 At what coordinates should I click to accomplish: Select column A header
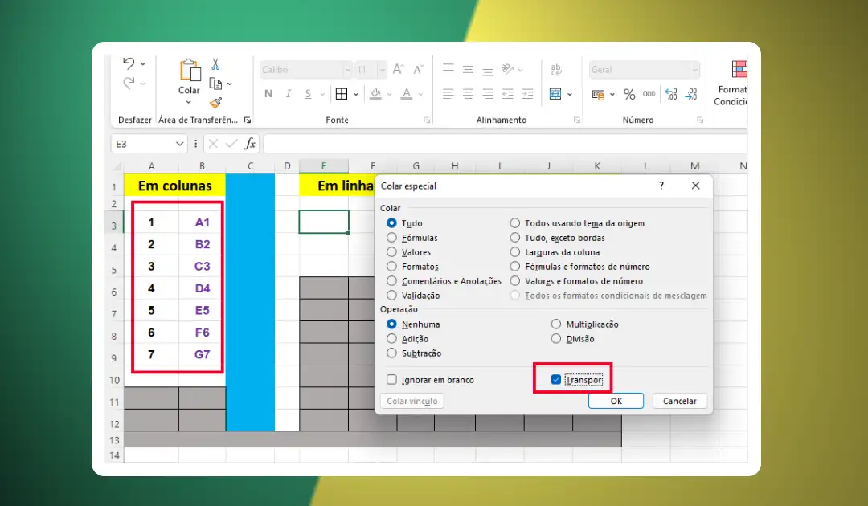click(151, 166)
